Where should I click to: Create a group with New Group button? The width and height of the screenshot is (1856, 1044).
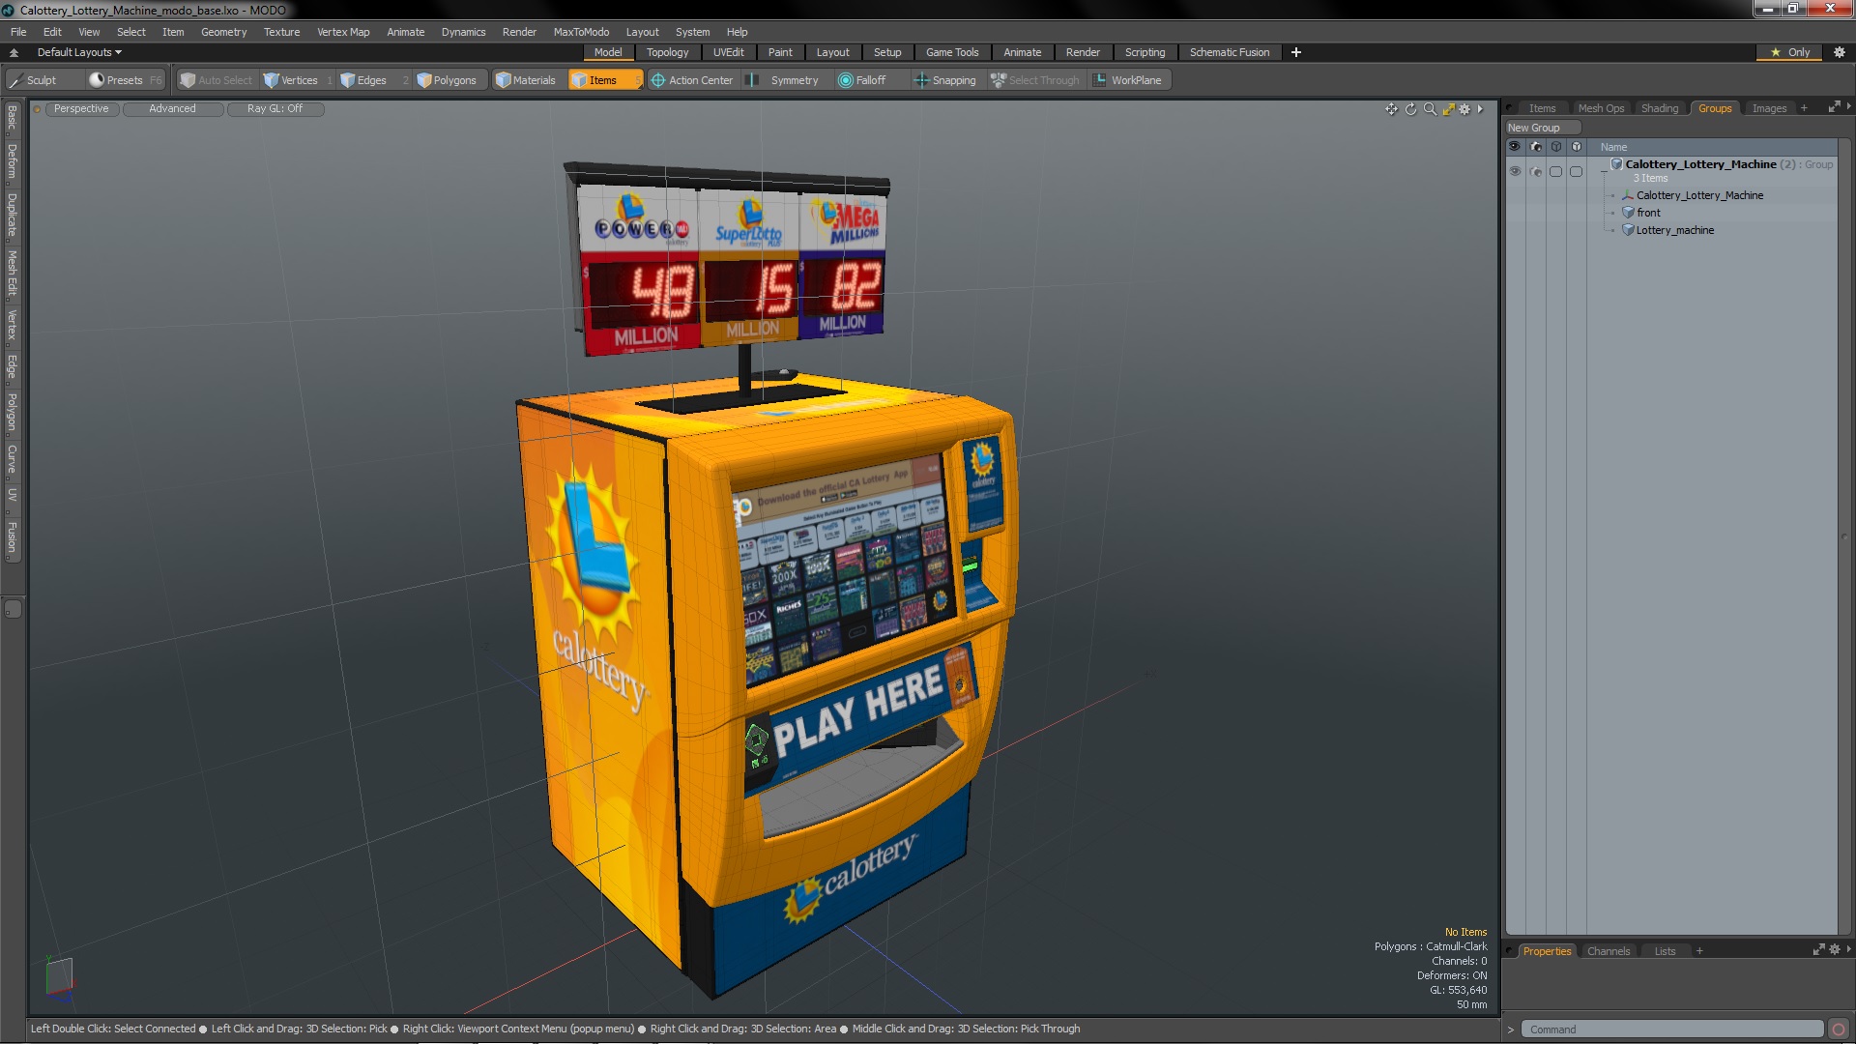(x=1542, y=128)
